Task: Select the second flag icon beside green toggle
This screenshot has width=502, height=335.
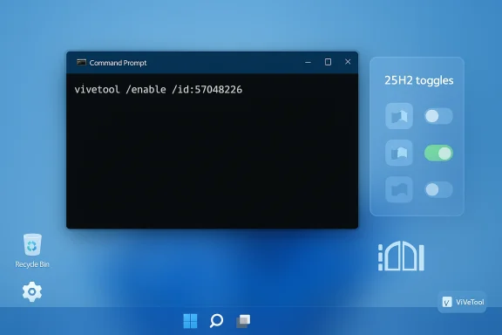Action: 399,153
